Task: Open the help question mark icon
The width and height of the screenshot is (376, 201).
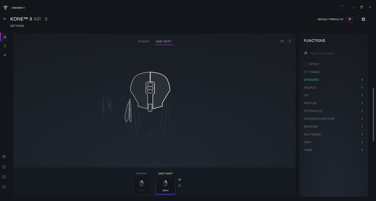Action: point(289,42)
